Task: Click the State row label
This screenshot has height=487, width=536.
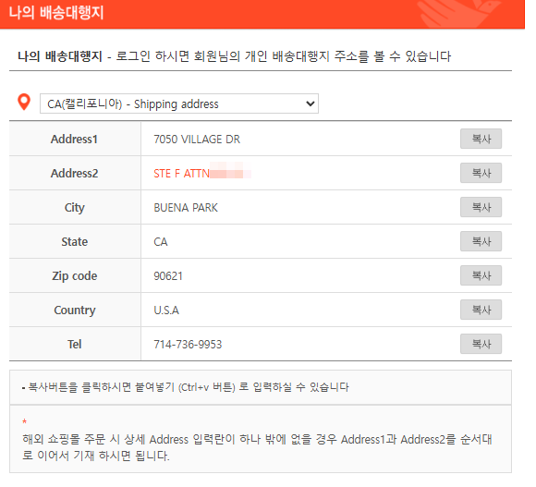Action: tap(74, 241)
